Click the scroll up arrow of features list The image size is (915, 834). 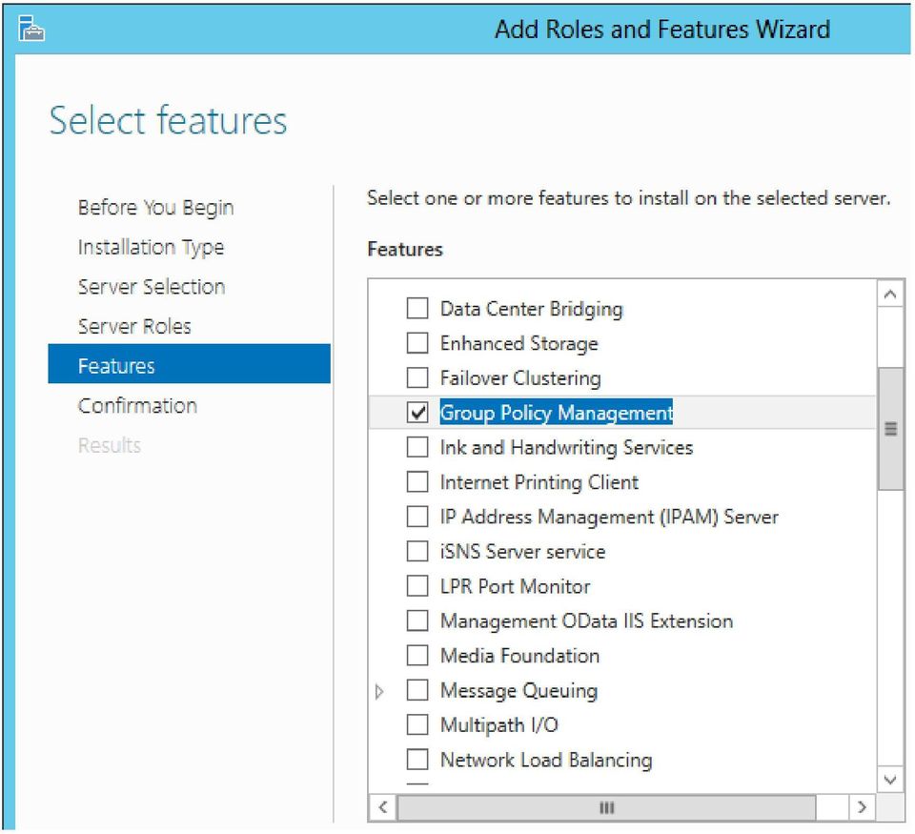(890, 295)
